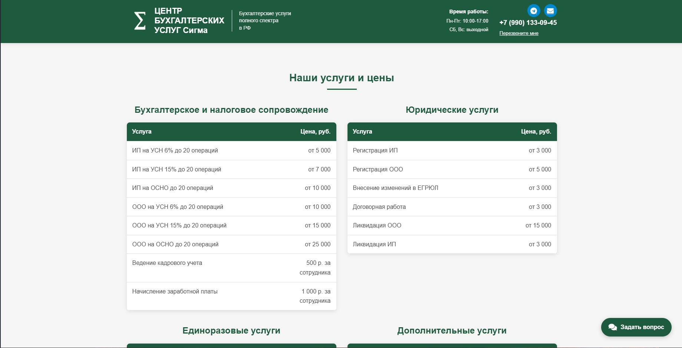Click the Ликвидация ООО service
Viewport: 682px width, 348px height.
(x=377, y=226)
